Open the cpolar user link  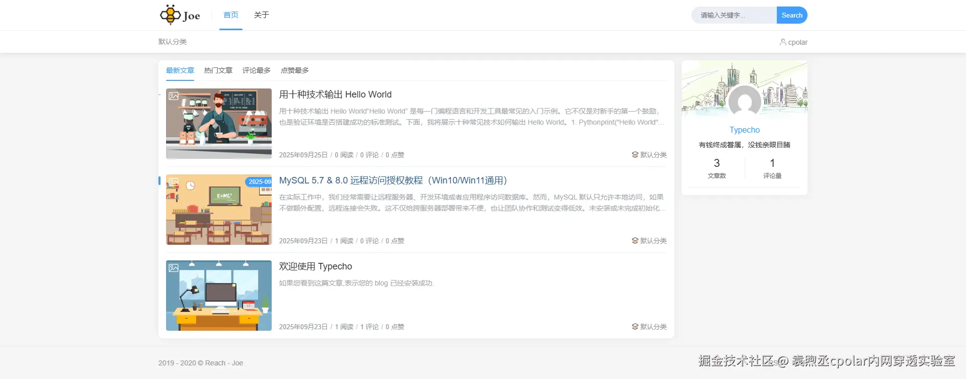(x=797, y=42)
